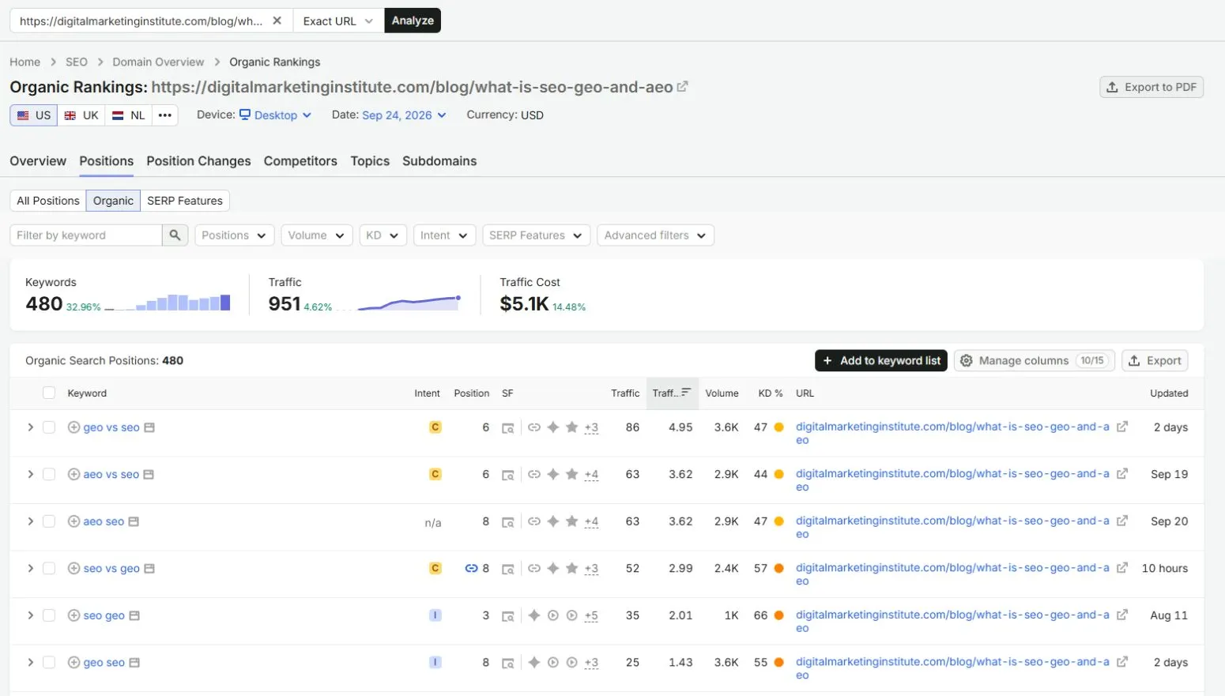Click the Keywords trend bar chart
Image resolution: width=1225 pixels, height=696 pixels.
[x=168, y=303]
